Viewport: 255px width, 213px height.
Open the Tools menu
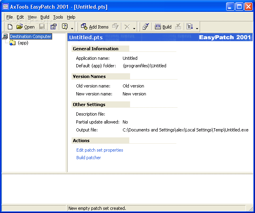pyautogui.click(x=58, y=17)
